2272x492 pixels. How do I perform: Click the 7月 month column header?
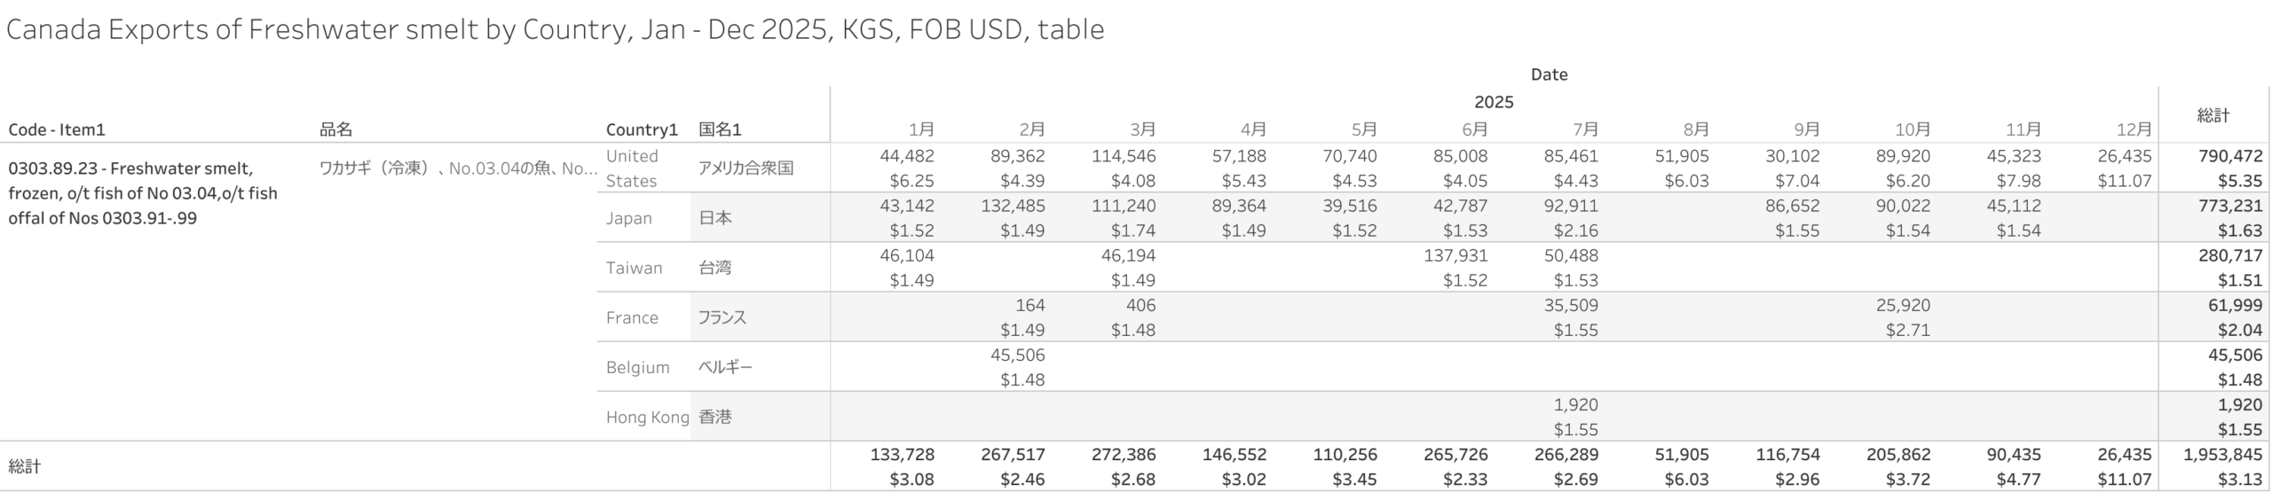tap(1585, 129)
